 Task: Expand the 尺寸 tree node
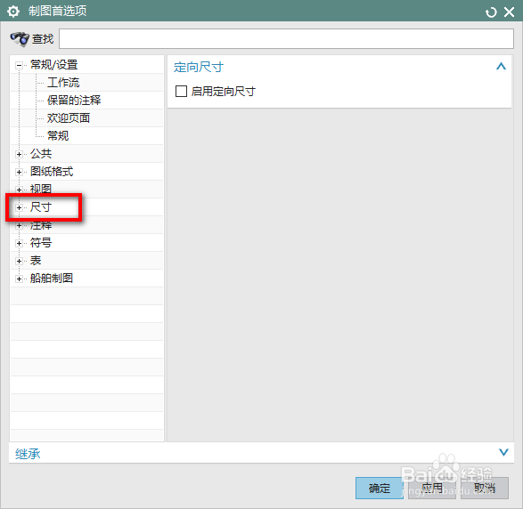(19, 207)
